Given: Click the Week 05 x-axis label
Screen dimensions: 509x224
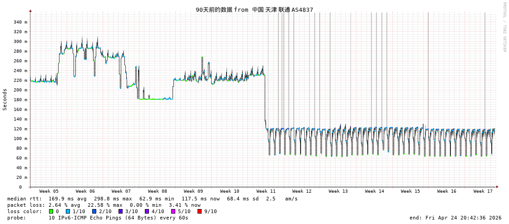Looking at the screenshot, I should pos(49,191).
